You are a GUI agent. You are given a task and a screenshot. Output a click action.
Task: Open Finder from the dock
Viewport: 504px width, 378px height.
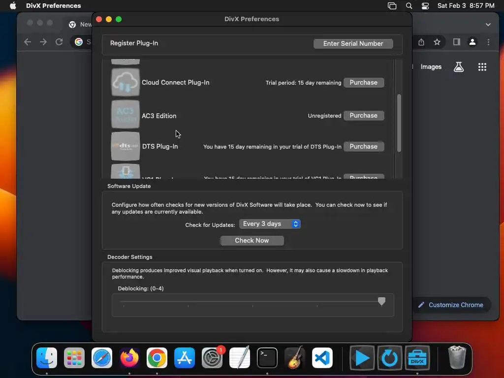point(47,358)
